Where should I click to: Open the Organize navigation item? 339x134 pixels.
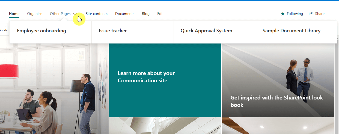pos(35,14)
